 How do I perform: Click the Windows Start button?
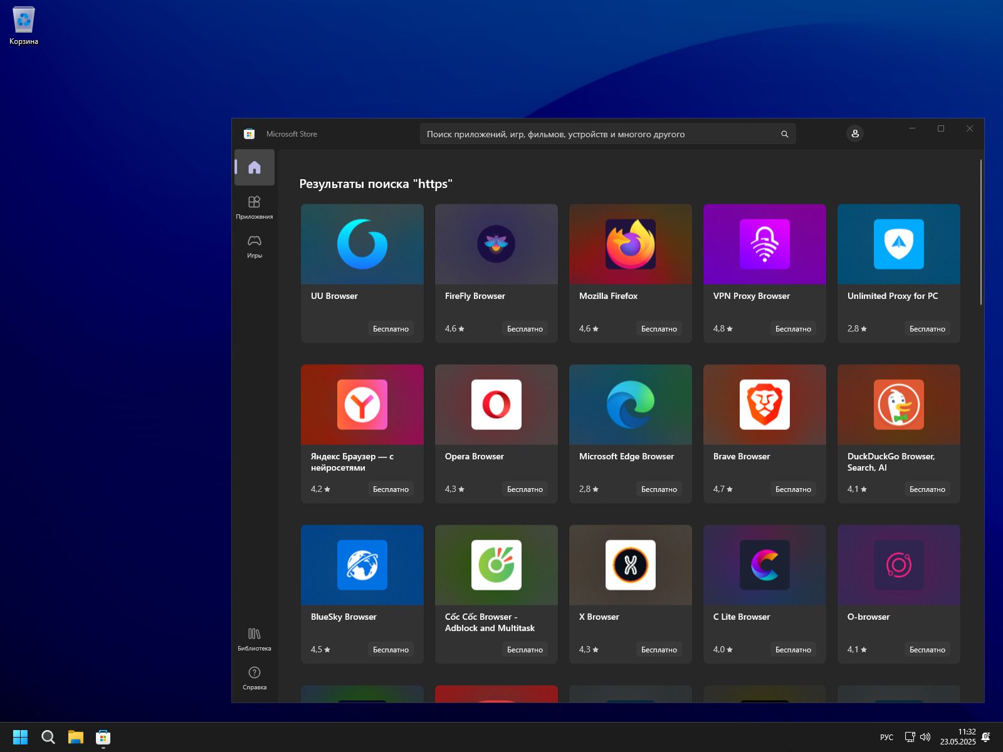(x=21, y=737)
